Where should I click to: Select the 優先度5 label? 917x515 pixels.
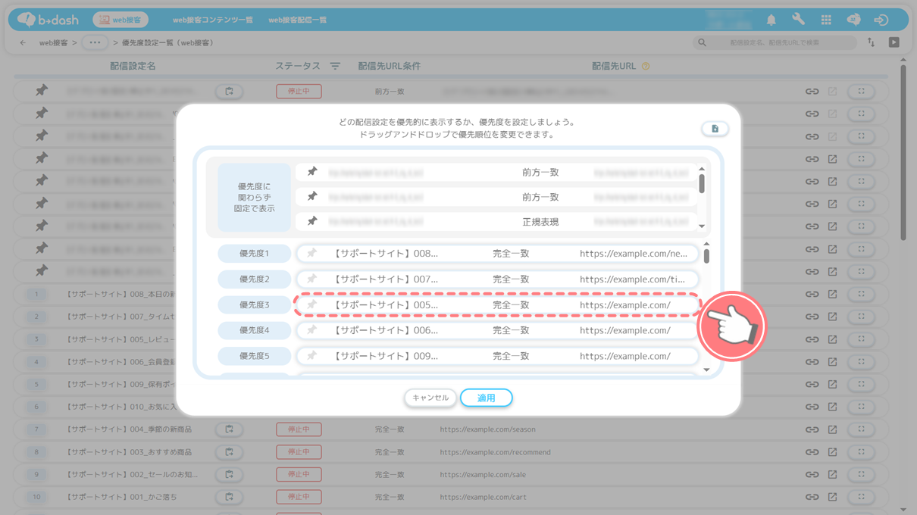255,356
